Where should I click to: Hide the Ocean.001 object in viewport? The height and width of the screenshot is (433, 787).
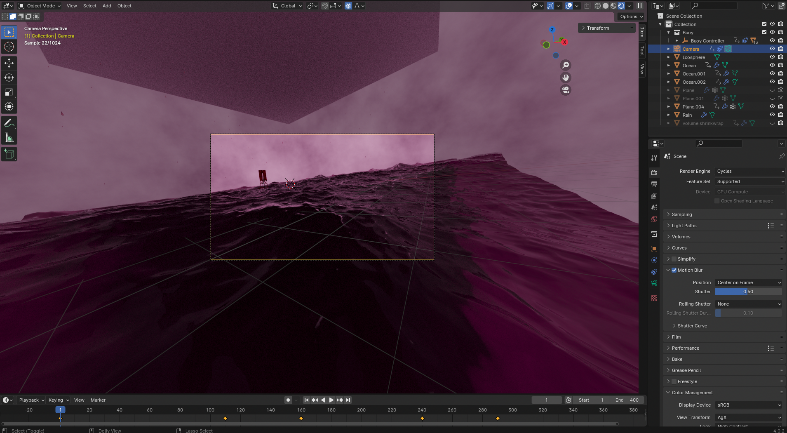[772, 74]
